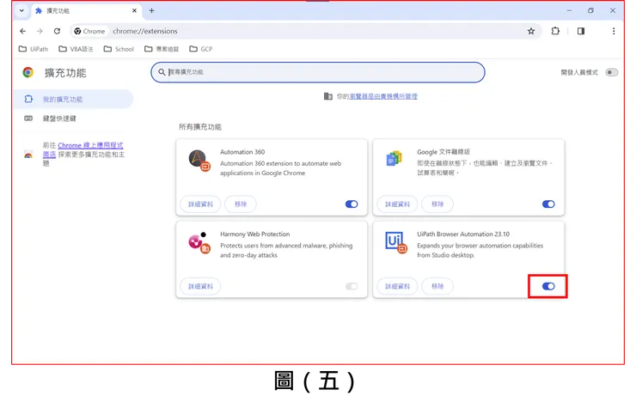Click the UiPath extension icon

tap(395, 242)
